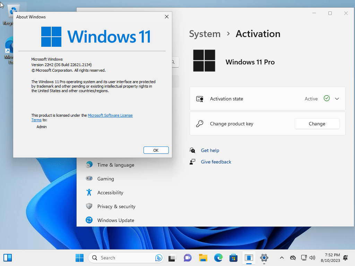The image size is (355, 266).
Task: Show hidden system tray icons
Action: pos(282,258)
